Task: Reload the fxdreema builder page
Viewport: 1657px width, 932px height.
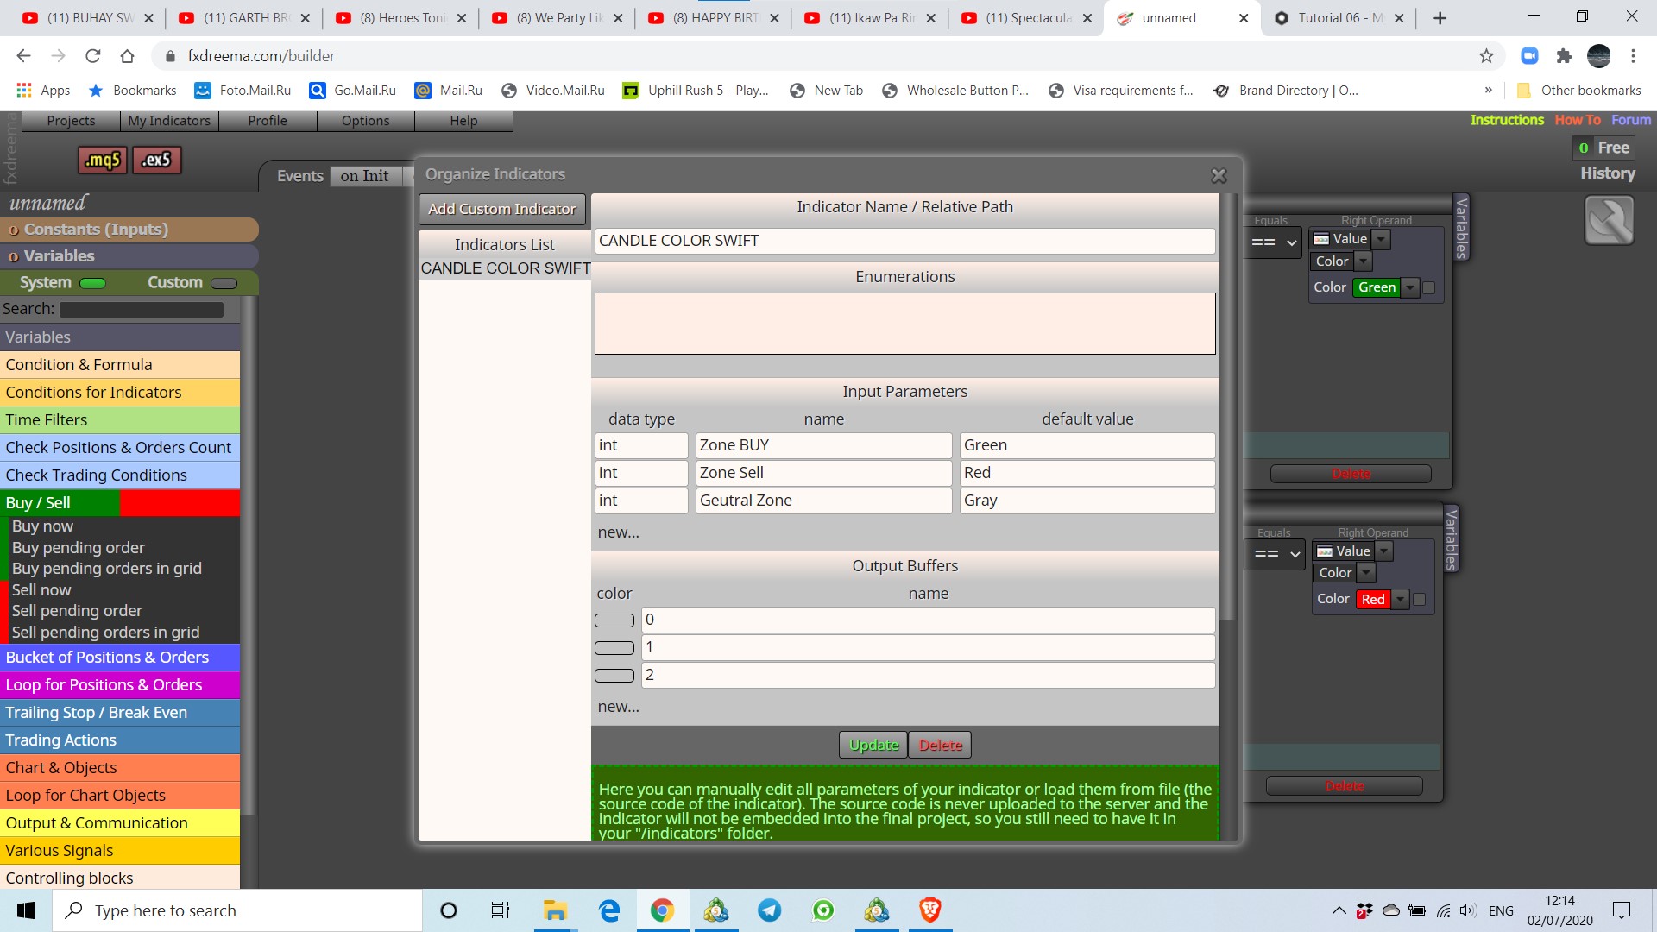Action: pyautogui.click(x=92, y=56)
